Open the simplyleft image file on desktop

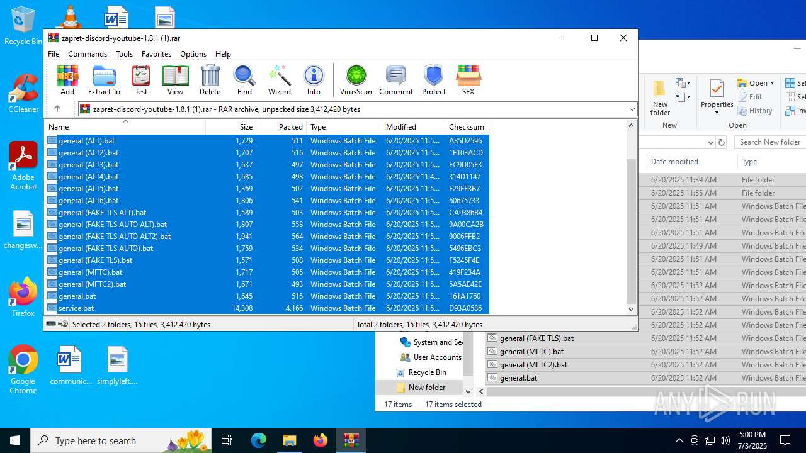(x=117, y=365)
